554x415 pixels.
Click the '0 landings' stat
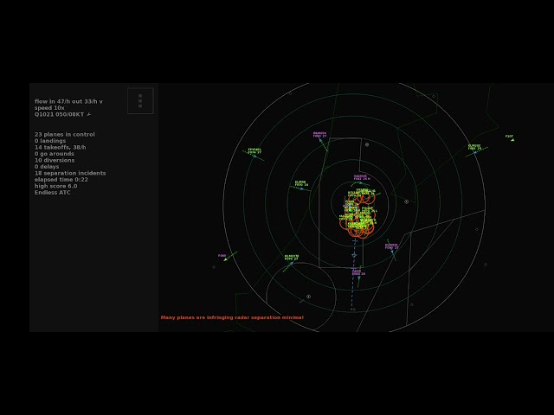[50, 140]
